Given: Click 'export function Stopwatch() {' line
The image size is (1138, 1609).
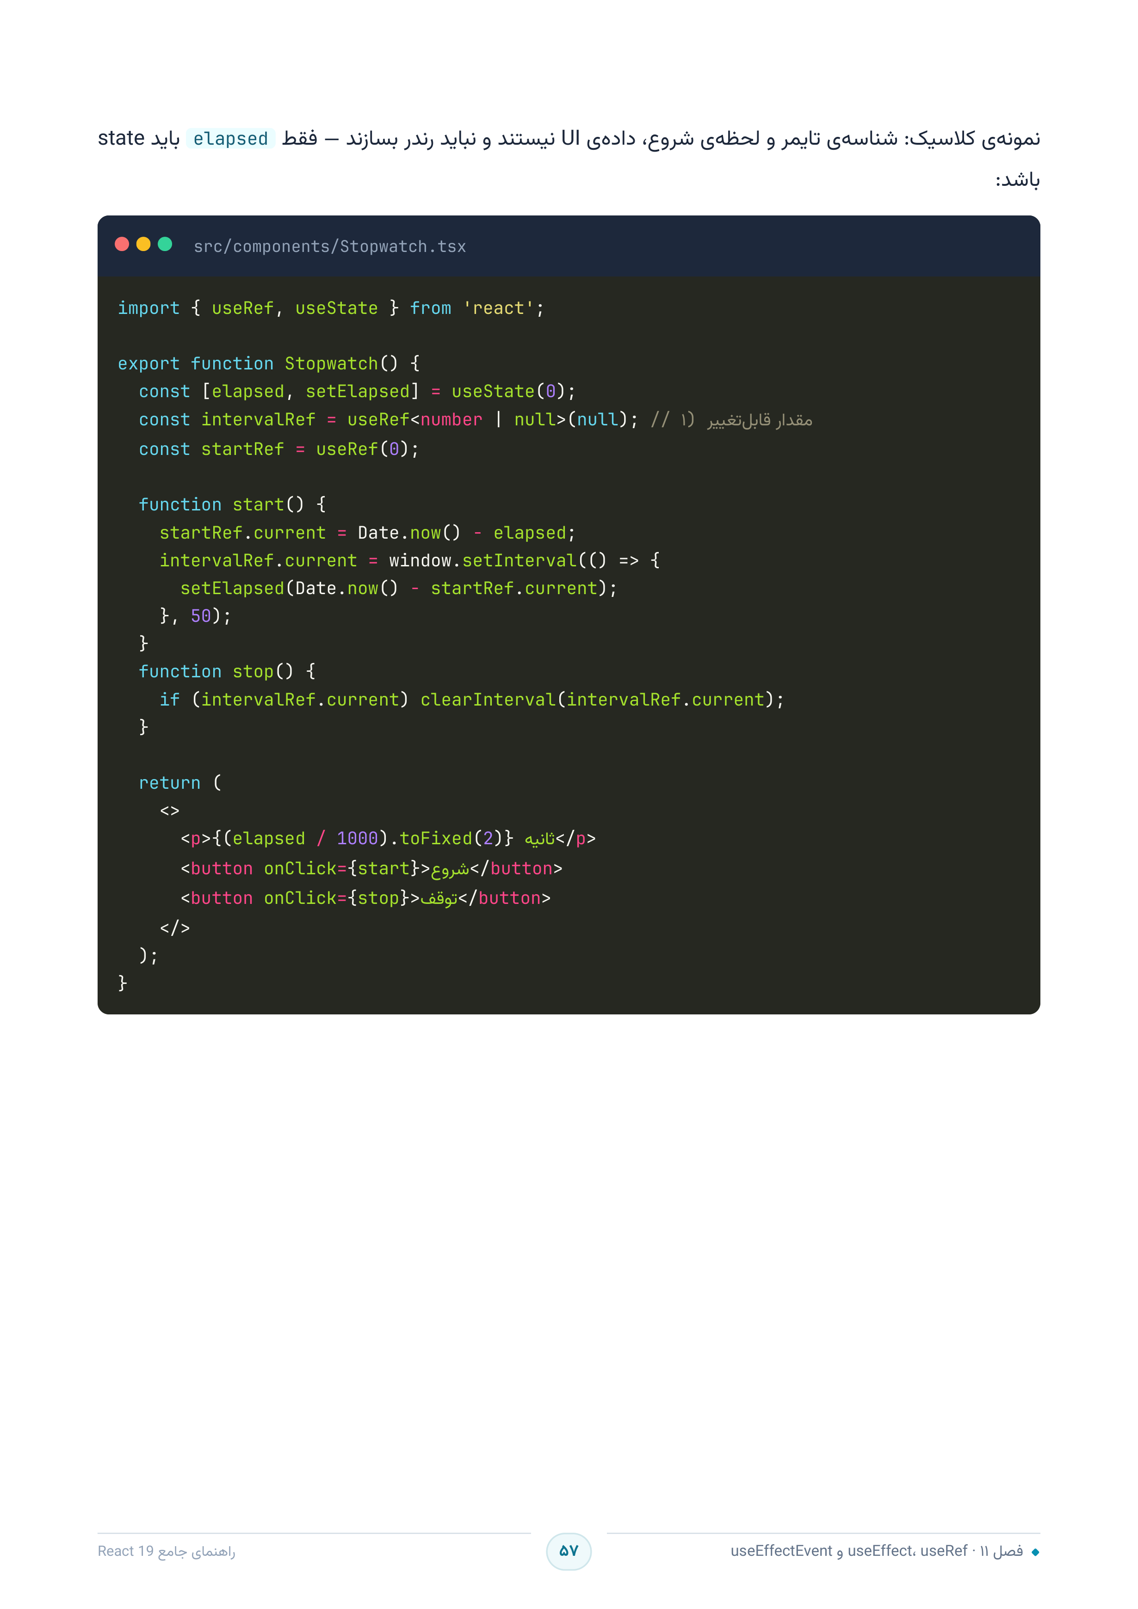Looking at the screenshot, I should point(269,364).
